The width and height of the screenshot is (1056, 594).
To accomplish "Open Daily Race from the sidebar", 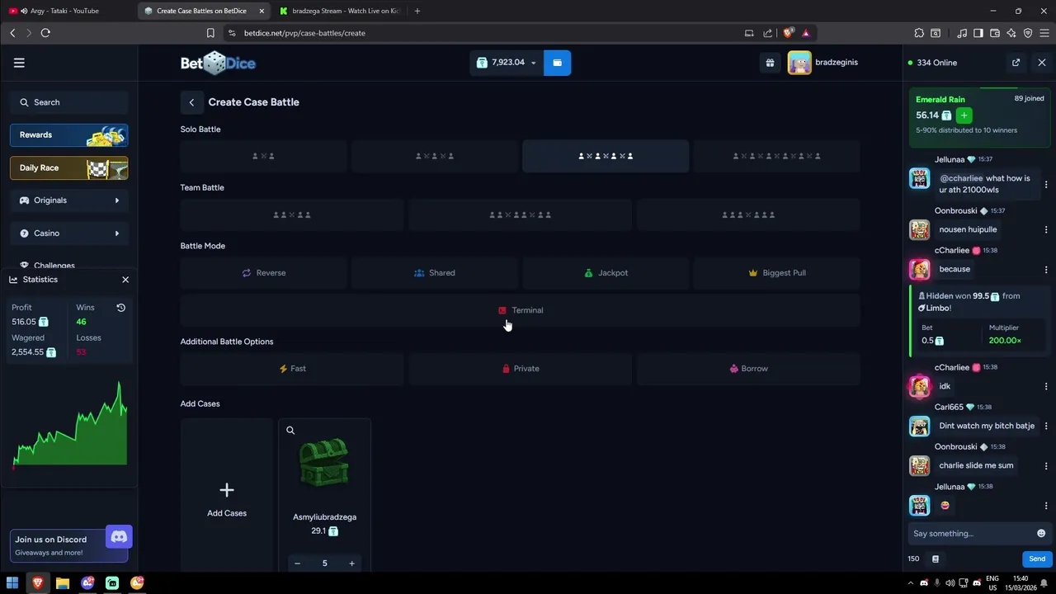I will click(69, 168).
